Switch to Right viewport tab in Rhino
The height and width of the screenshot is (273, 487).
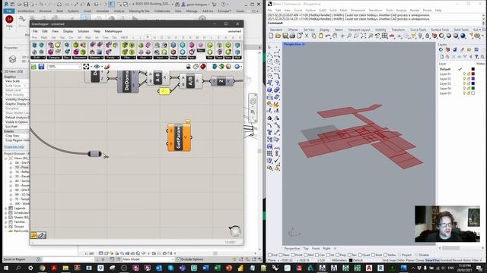pos(326,248)
